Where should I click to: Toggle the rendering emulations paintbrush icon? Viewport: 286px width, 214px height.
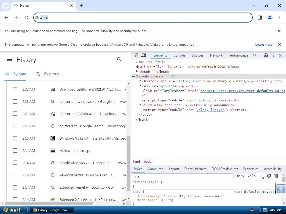tap(269, 176)
